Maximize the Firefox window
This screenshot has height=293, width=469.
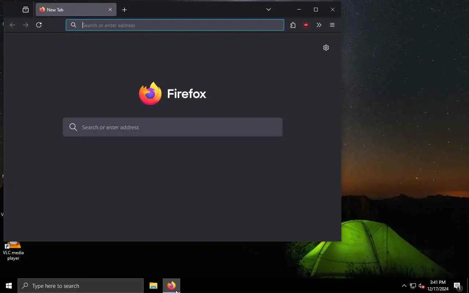coord(316,10)
